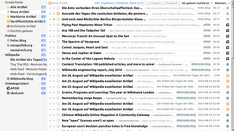Collapse the Politics category
This screenshot has width=234, height=131.
[3, 36]
